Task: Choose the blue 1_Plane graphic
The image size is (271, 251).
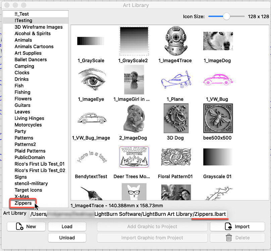Action: pos(176,80)
